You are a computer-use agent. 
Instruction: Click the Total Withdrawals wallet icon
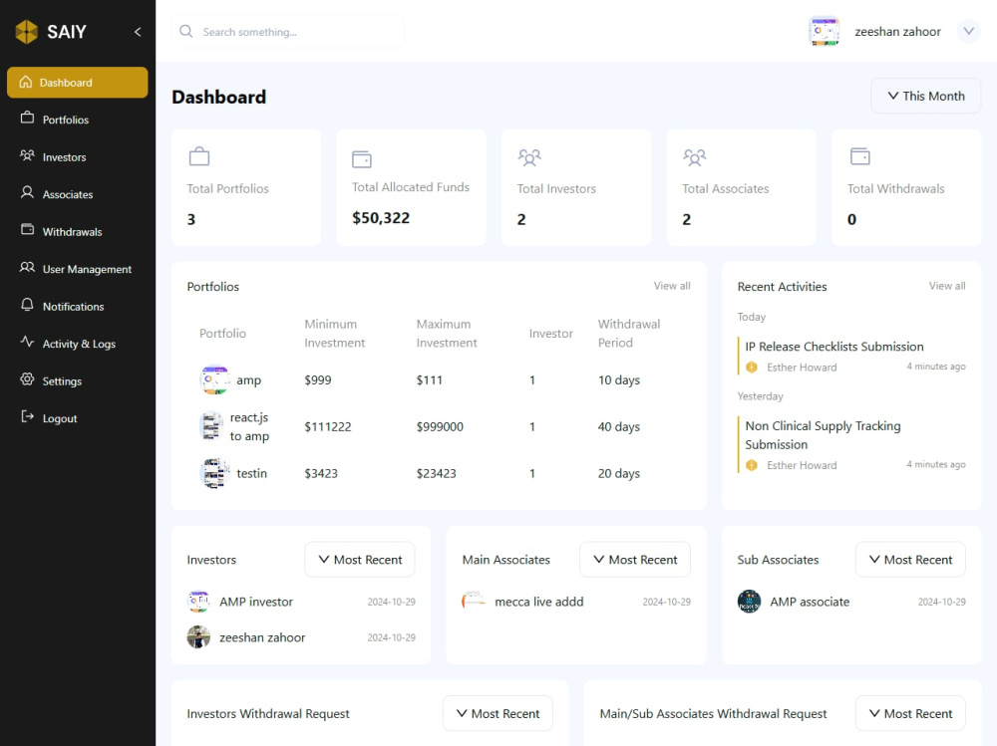(859, 156)
